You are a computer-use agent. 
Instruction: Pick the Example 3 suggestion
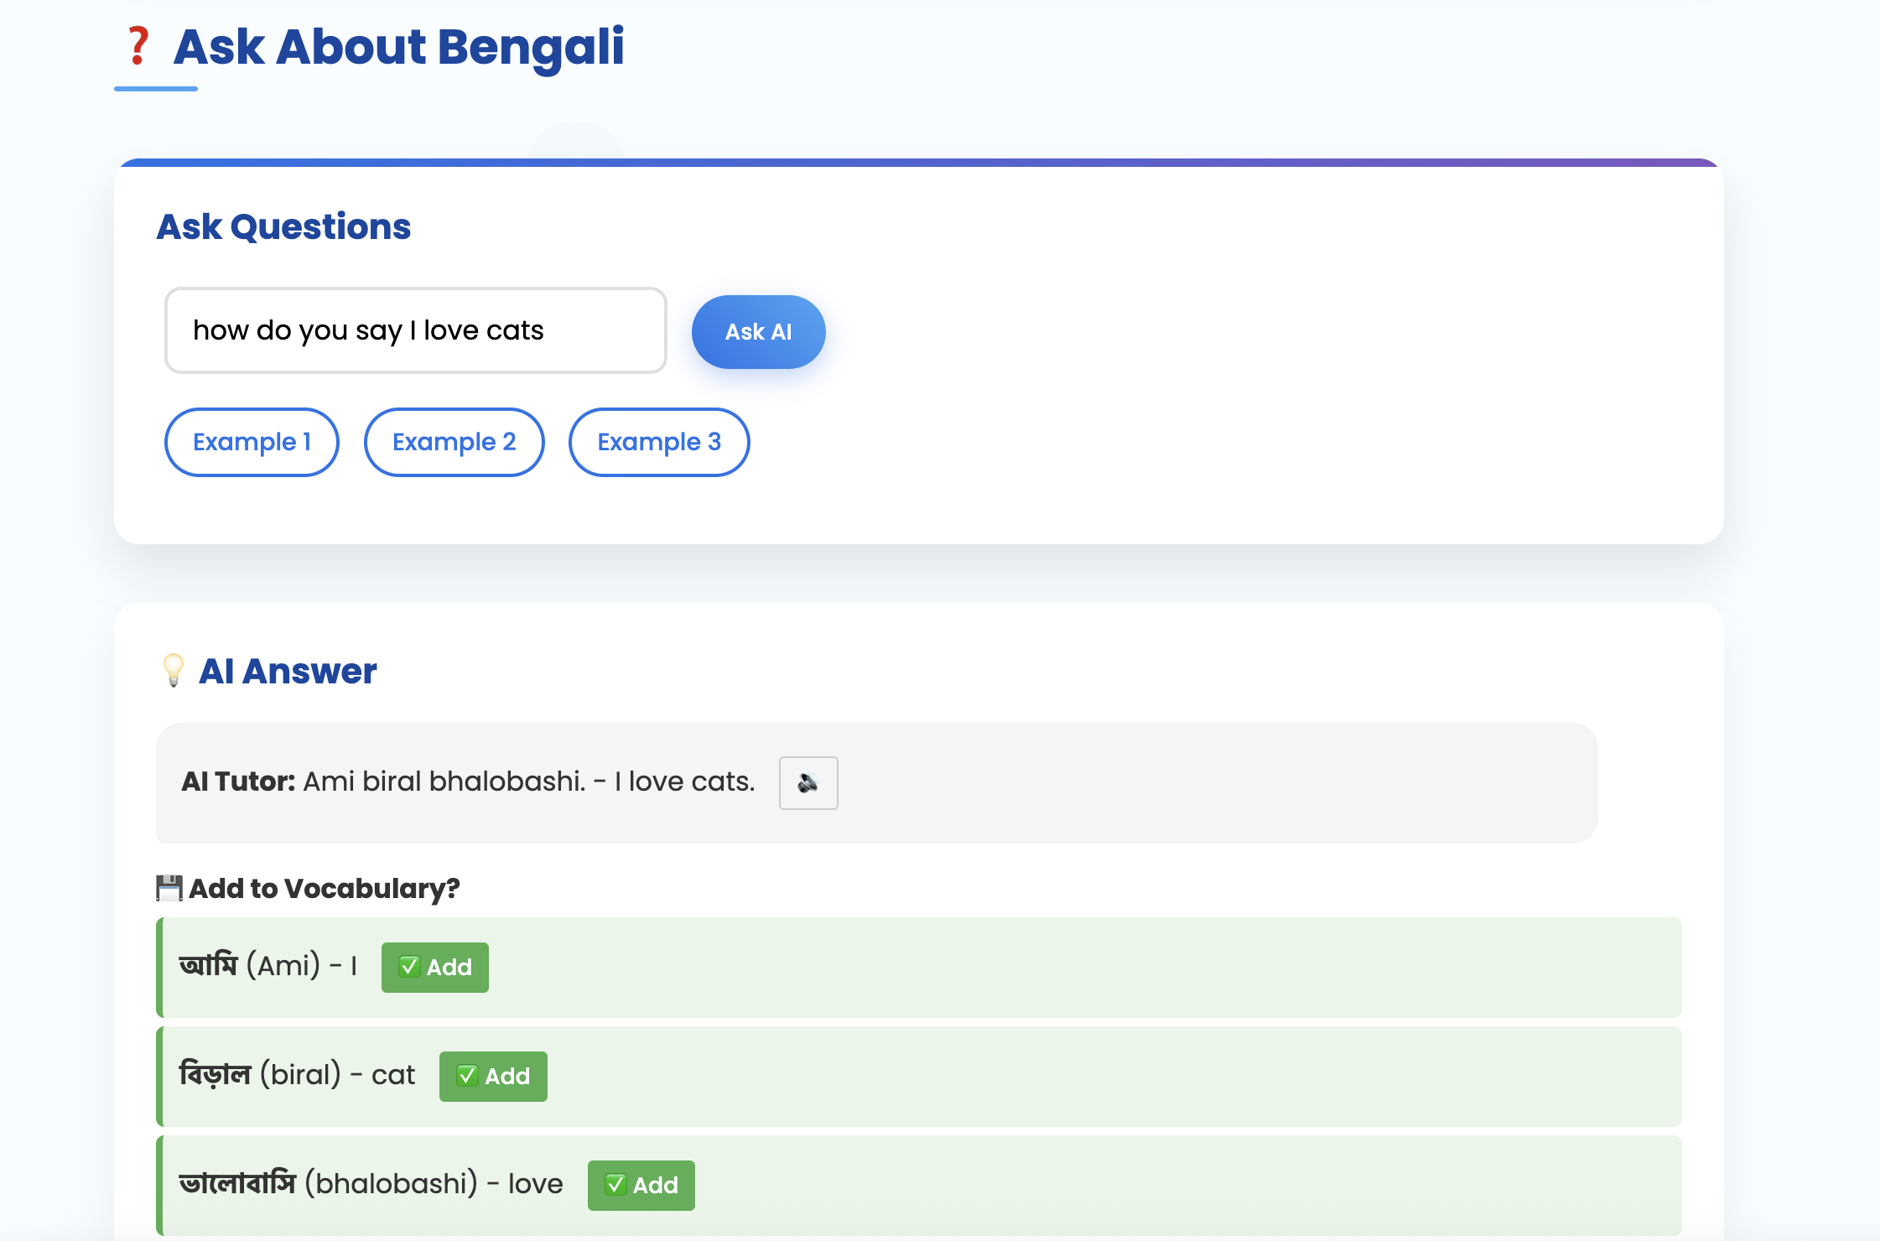coord(659,442)
